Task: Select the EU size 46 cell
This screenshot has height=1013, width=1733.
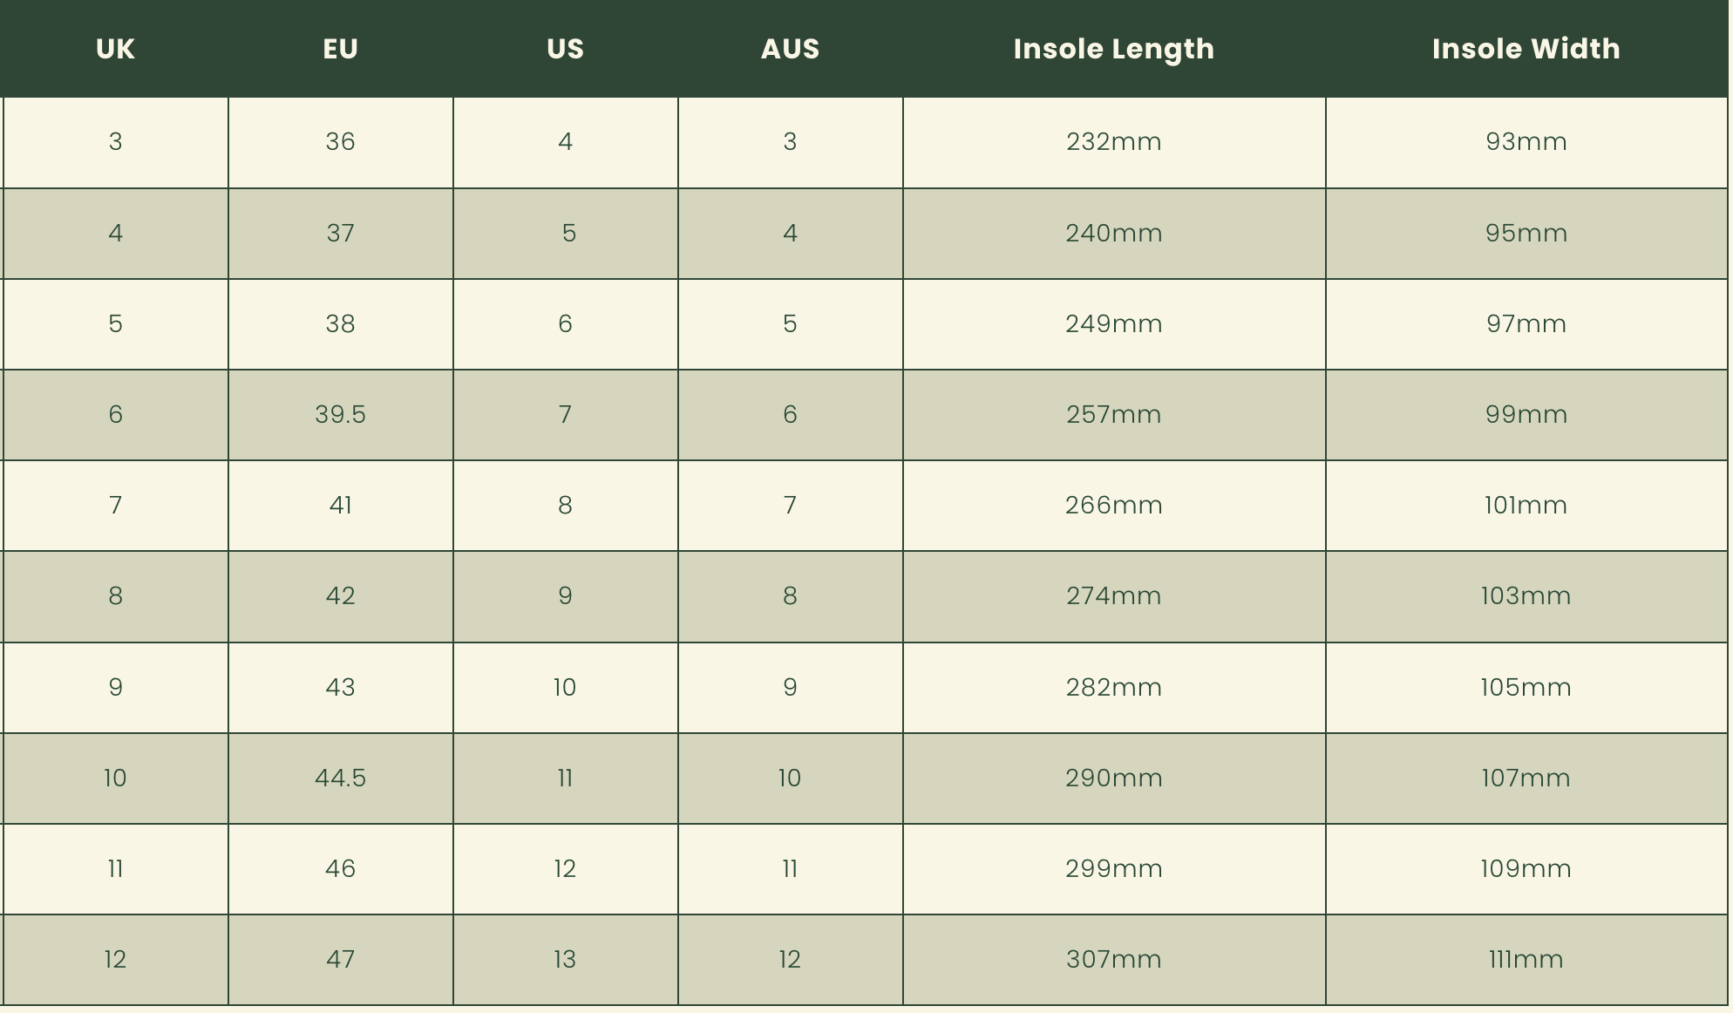Action: [x=340, y=869]
